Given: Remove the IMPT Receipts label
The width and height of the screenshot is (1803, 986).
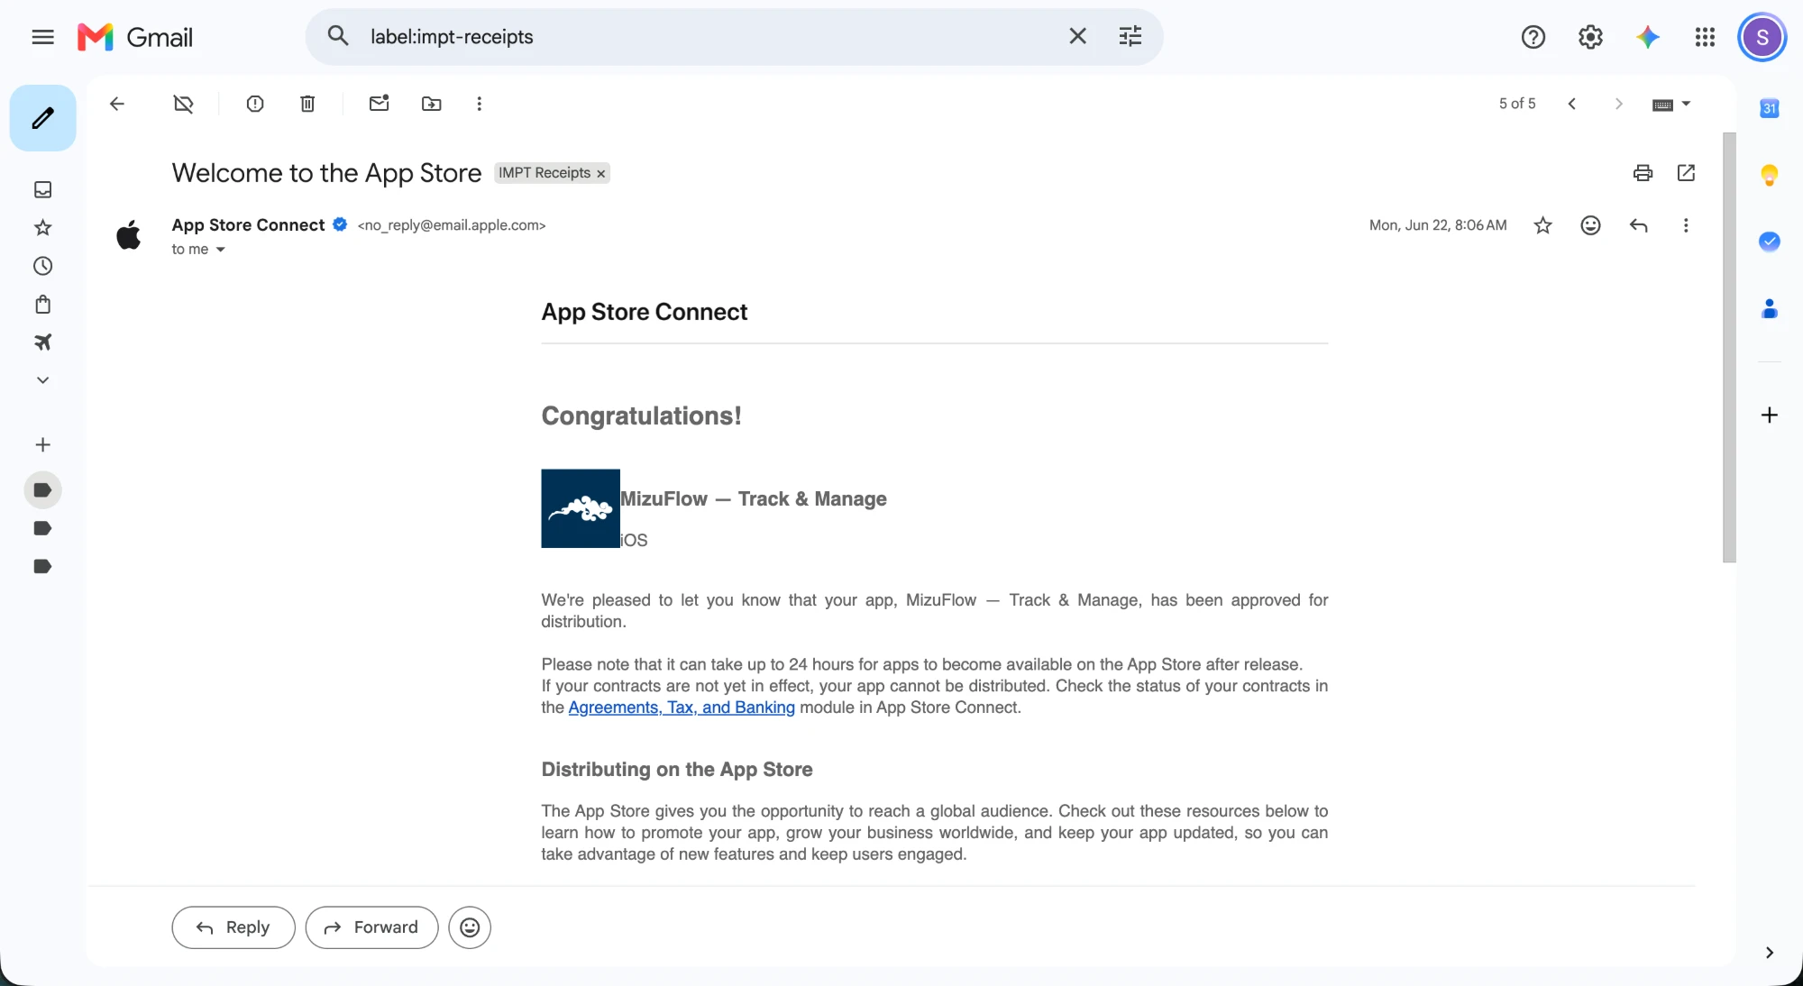Looking at the screenshot, I should coord(601,173).
